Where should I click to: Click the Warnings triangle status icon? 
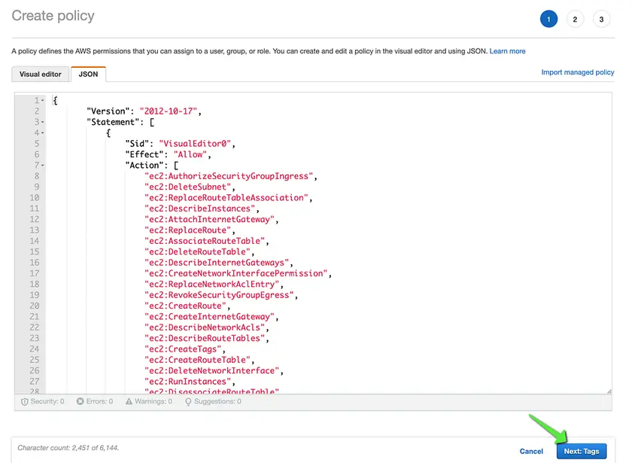tap(129, 401)
